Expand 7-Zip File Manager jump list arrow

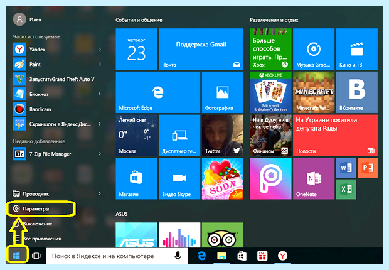coord(100,154)
